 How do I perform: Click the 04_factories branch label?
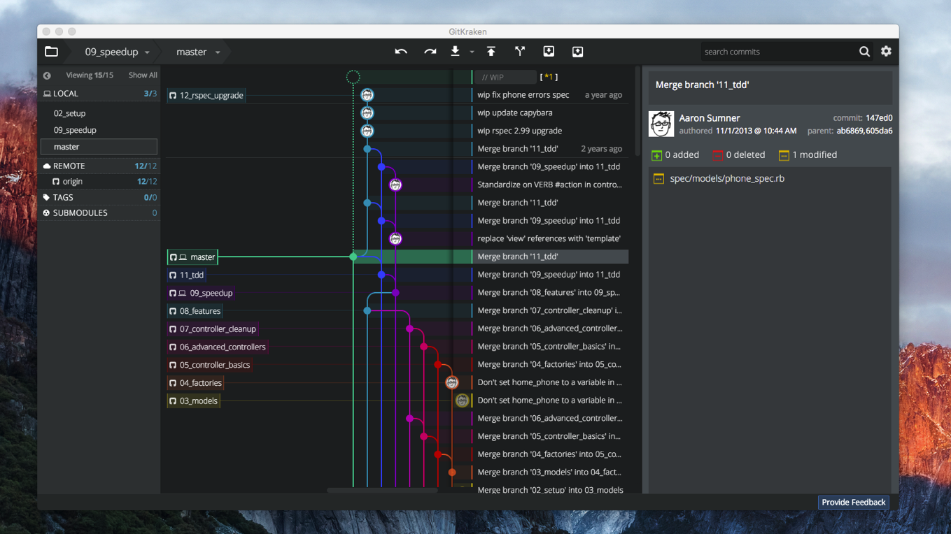(195, 383)
